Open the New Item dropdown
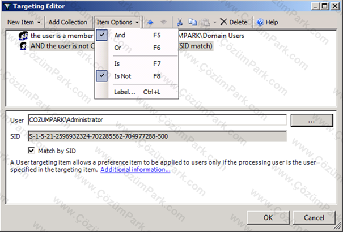This screenshot has width=343, height=232. pyautogui.click(x=24, y=22)
